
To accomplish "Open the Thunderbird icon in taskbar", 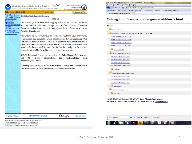I will coord(127,123).
